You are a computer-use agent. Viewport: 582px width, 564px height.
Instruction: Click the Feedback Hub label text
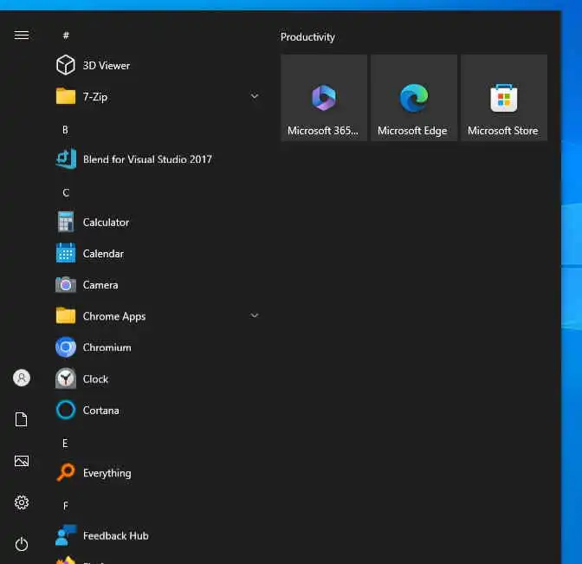(116, 535)
